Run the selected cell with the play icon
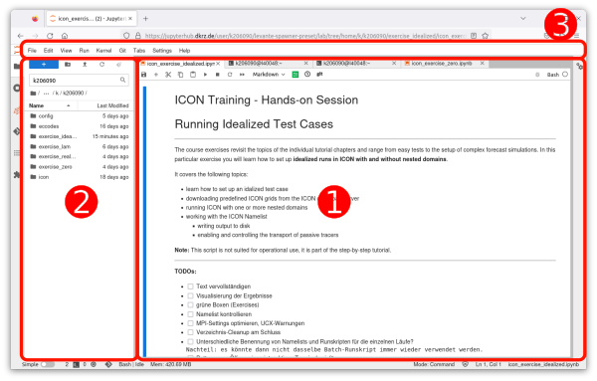 tap(205, 75)
